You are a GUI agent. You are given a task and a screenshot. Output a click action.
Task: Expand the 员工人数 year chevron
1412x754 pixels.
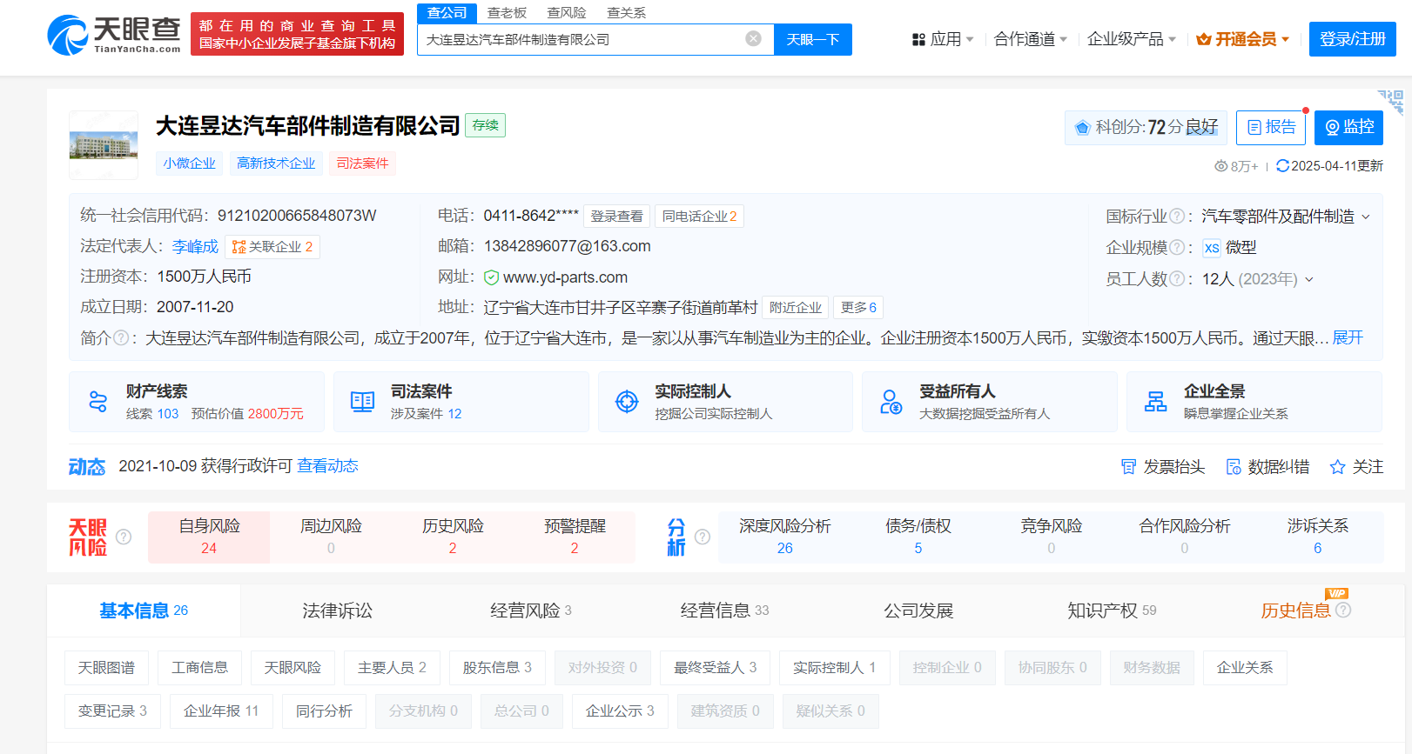(x=1308, y=279)
